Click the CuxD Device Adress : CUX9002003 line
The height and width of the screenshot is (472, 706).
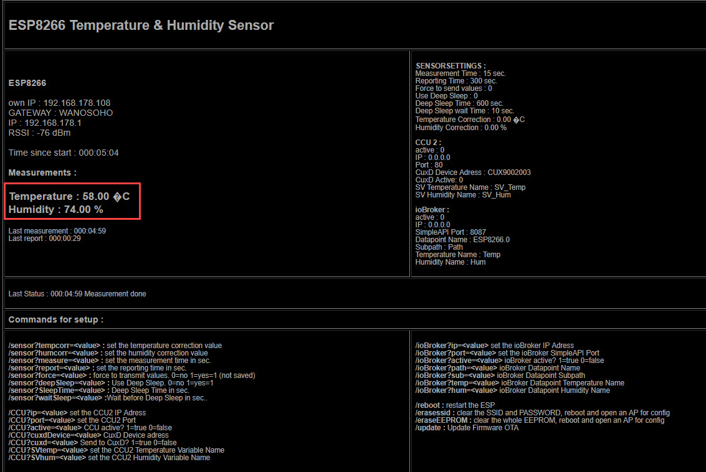coord(473,172)
